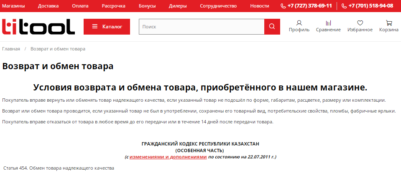This screenshot has width=401, height=183.
Task: Click paragraph starting Возврат или обмен товара проводится
Action: tap(199, 111)
